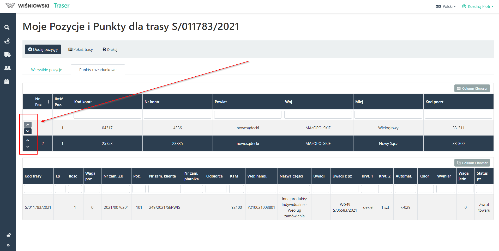Click the Pokaż trasy button

81,50
